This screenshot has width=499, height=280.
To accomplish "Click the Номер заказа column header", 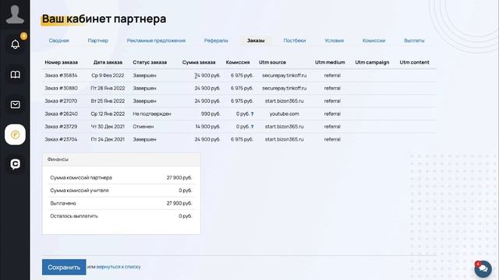I will click(61, 62).
